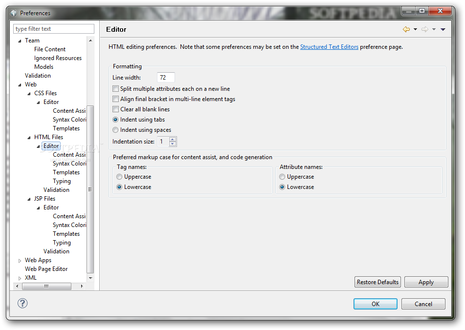Click the forward navigation arrow icon
Viewport: 465px width, 330px height.
click(425, 29)
